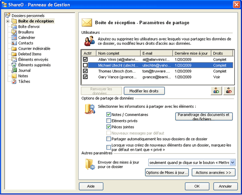
Task: Sort by the Droits column header
Action: coord(222,53)
